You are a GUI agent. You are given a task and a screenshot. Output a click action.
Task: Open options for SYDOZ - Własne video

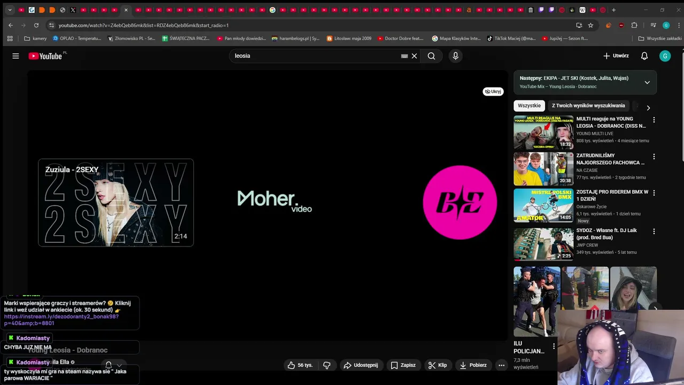point(654,232)
